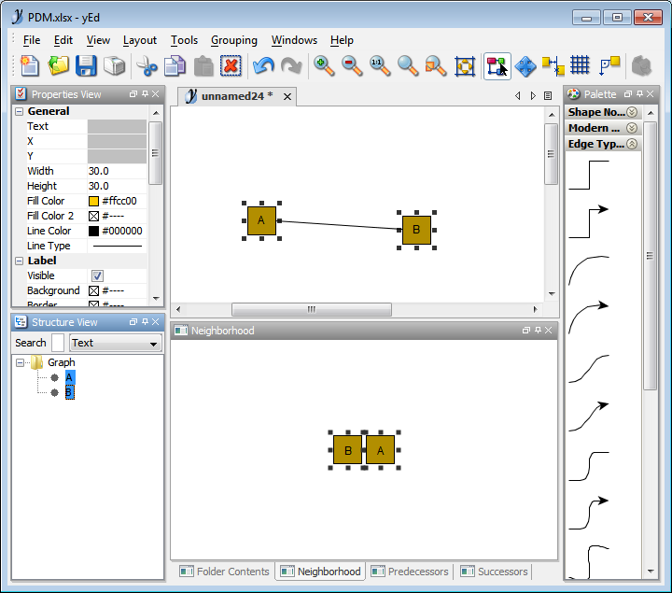Collapse the Edge Types palette section

pyautogui.click(x=632, y=144)
